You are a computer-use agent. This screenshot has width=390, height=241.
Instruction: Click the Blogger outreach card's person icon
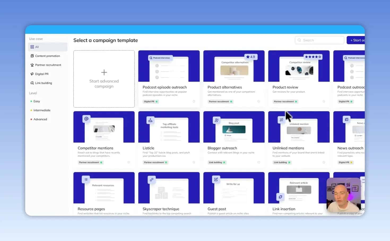tap(216, 120)
